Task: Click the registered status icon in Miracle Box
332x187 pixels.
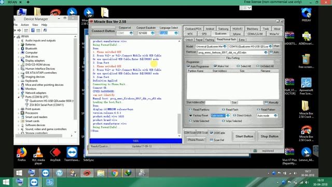Action: pyautogui.click(x=255, y=151)
